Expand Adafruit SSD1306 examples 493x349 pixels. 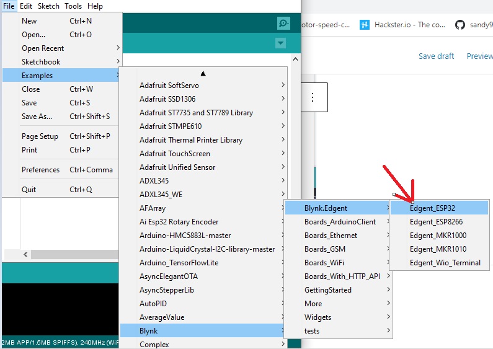coord(203,99)
